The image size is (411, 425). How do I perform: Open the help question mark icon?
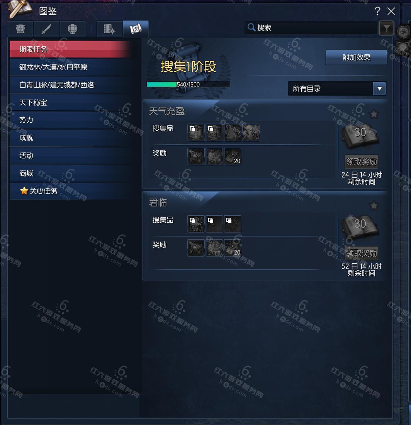(x=377, y=11)
